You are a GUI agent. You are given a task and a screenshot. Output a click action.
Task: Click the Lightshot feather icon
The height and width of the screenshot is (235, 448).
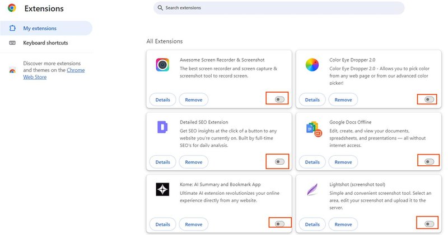point(312,189)
